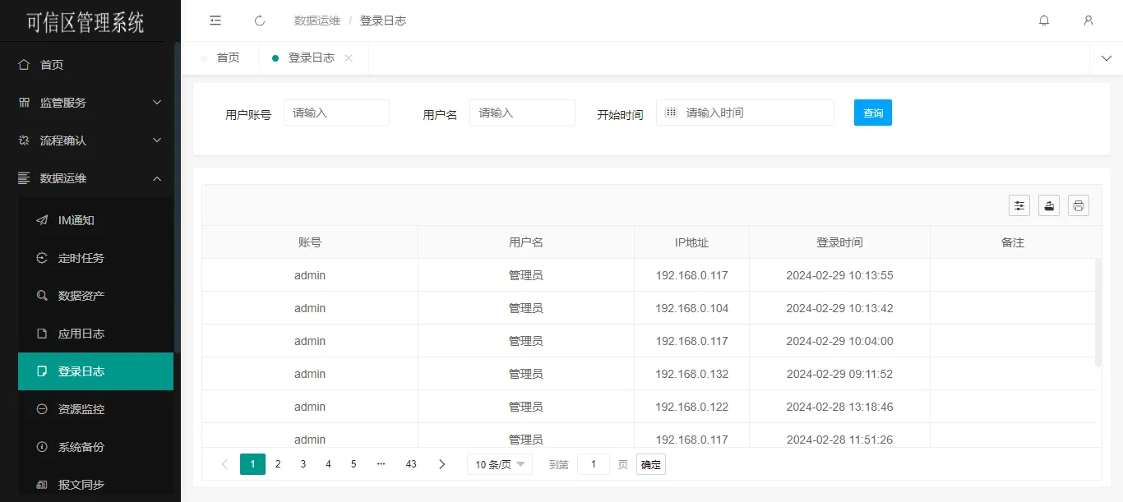
Task: Click the 查询 button
Action: (872, 113)
